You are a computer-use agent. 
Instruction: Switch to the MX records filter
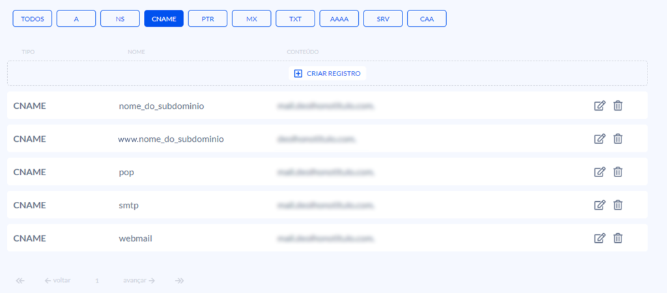pyautogui.click(x=251, y=19)
